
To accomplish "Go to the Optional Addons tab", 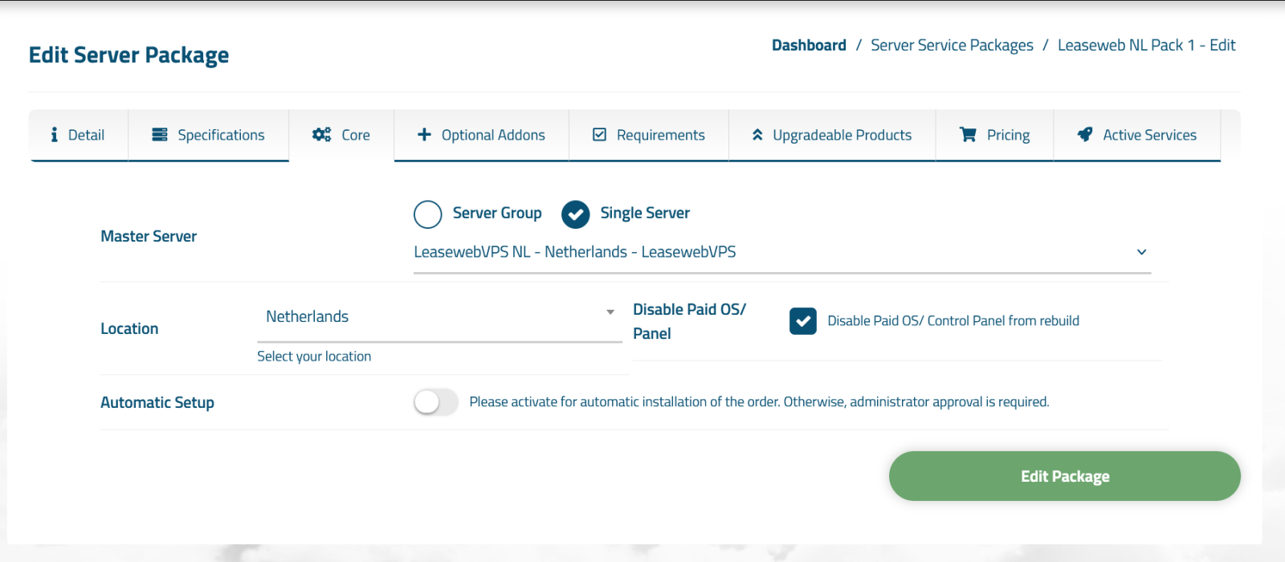I will (x=482, y=135).
